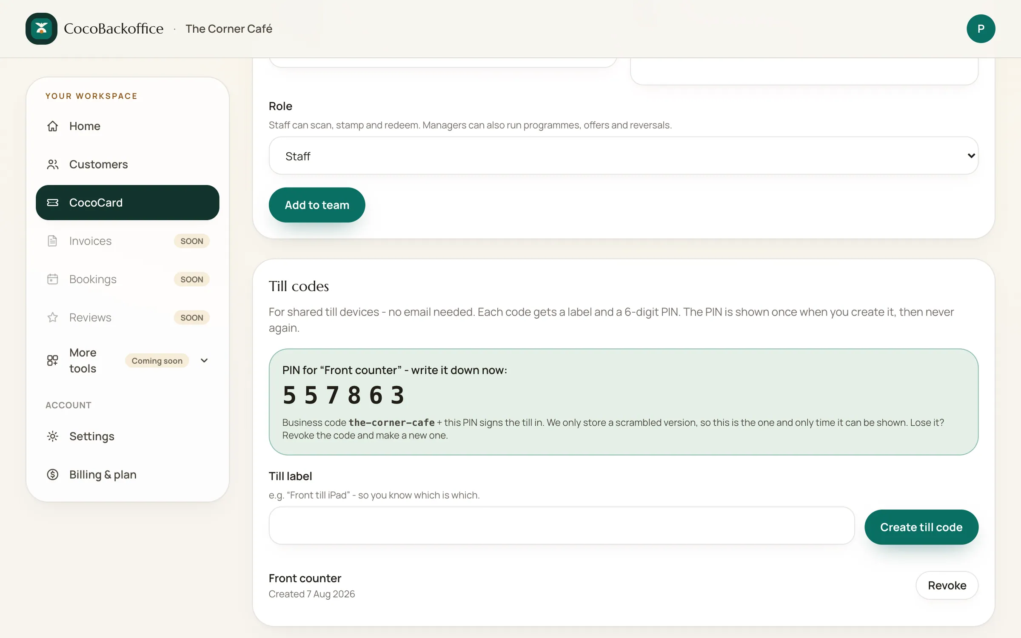The height and width of the screenshot is (638, 1021).
Task: Click the business code the-corner-cafe
Action: click(392, 422)
